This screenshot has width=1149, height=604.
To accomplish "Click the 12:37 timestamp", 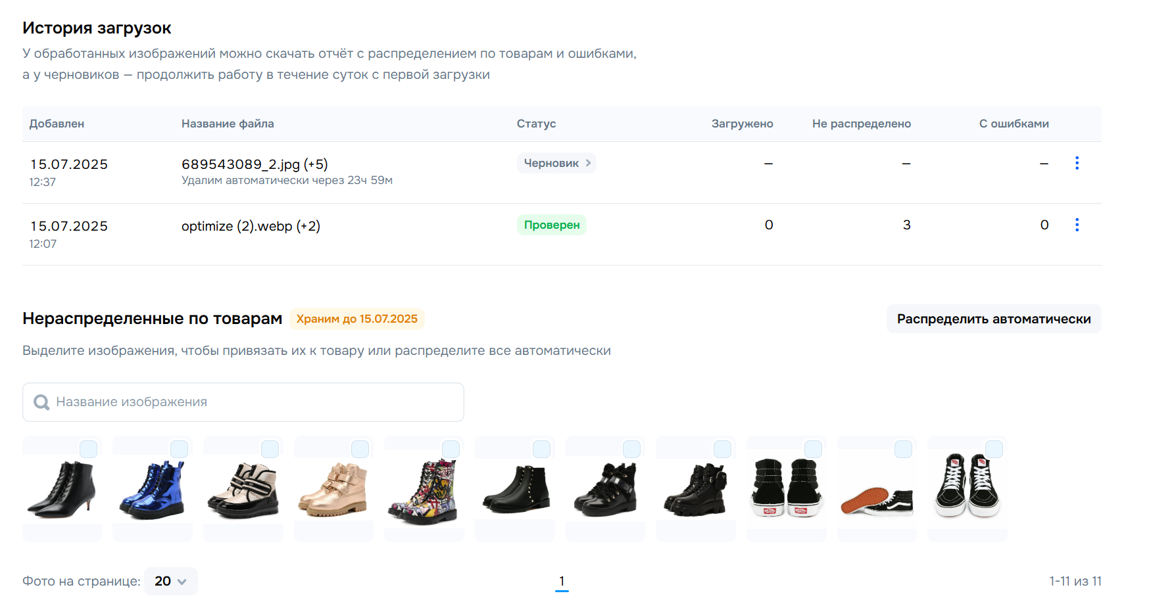I will (x=42, y=182).
